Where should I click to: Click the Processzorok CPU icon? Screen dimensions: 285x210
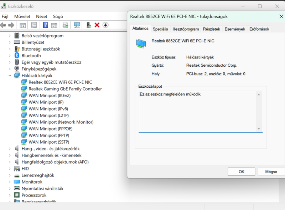pyautogui.click(x=17, y=195)
